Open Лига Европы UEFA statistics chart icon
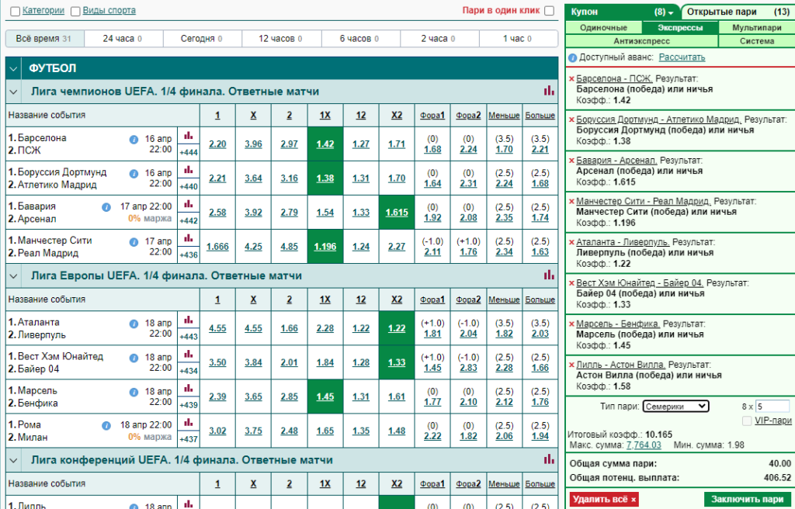The image size is (795, 509). [x=549, y=275]
